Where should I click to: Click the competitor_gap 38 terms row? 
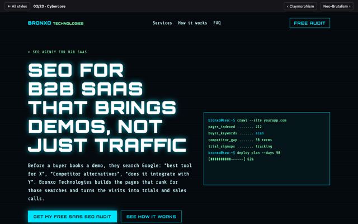(240, 139)
